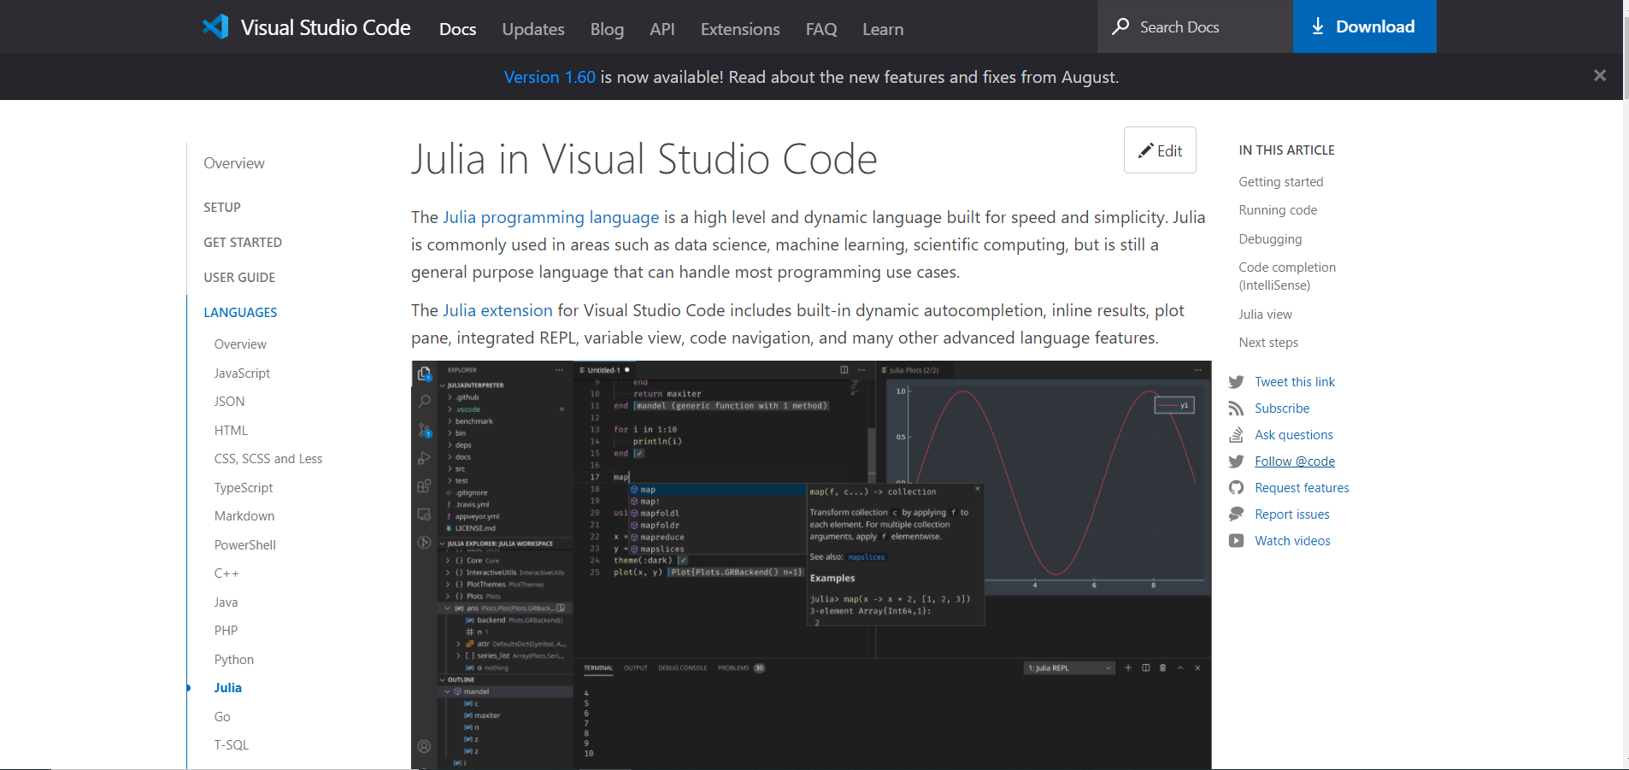Click the RSS Subscribe icon
This screenshot has height=770, width=1629.
point(1236,409)
